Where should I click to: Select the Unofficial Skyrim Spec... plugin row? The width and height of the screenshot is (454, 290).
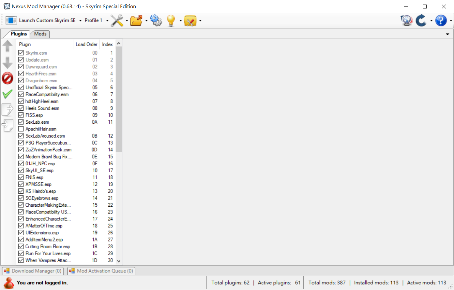pyautogui.click(x=66, y=87)
